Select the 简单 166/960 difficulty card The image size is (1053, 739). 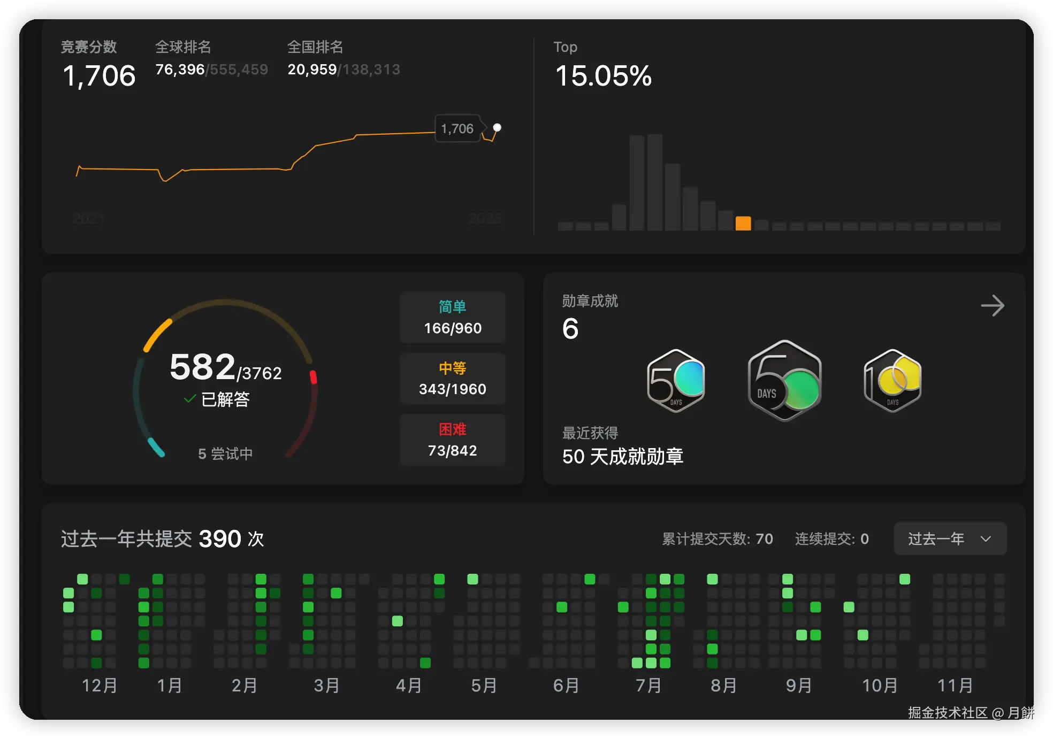pyautogui.click(x=453, y=317)
